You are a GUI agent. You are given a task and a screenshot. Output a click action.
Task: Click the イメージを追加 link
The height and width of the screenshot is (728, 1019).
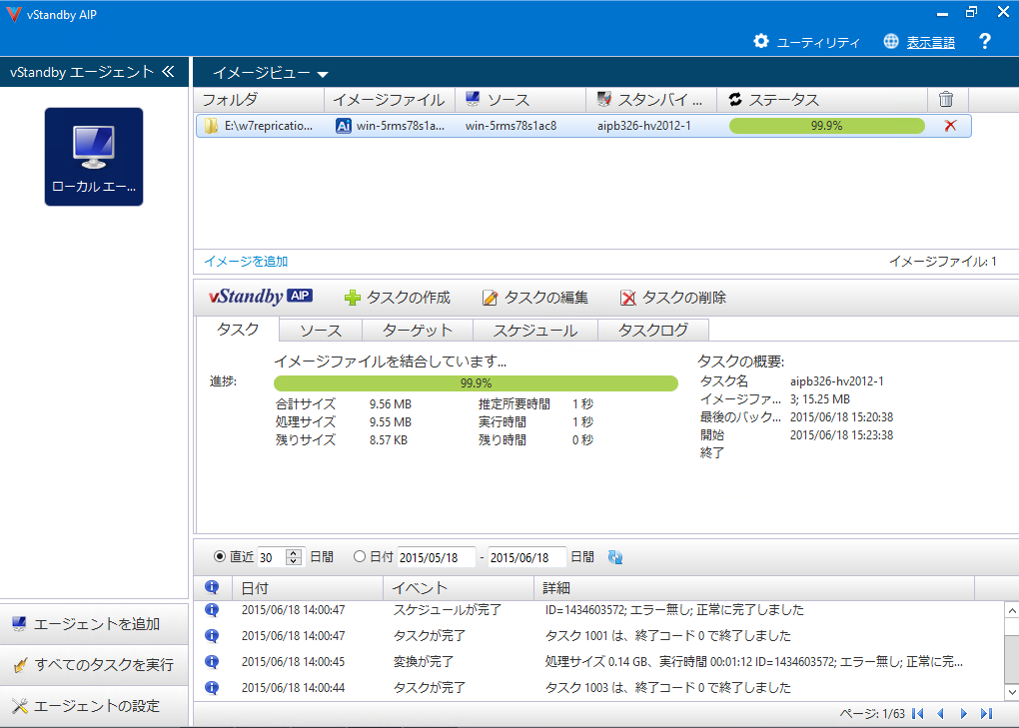pos(246,262)
